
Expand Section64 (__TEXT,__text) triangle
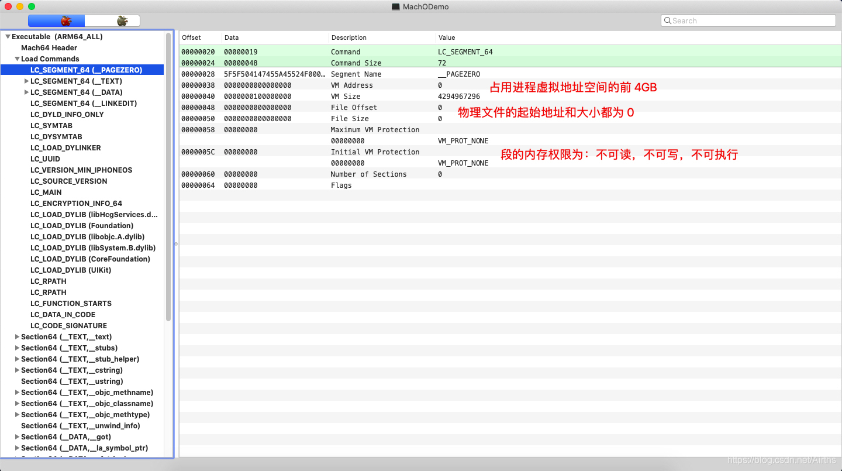[17, 336]
